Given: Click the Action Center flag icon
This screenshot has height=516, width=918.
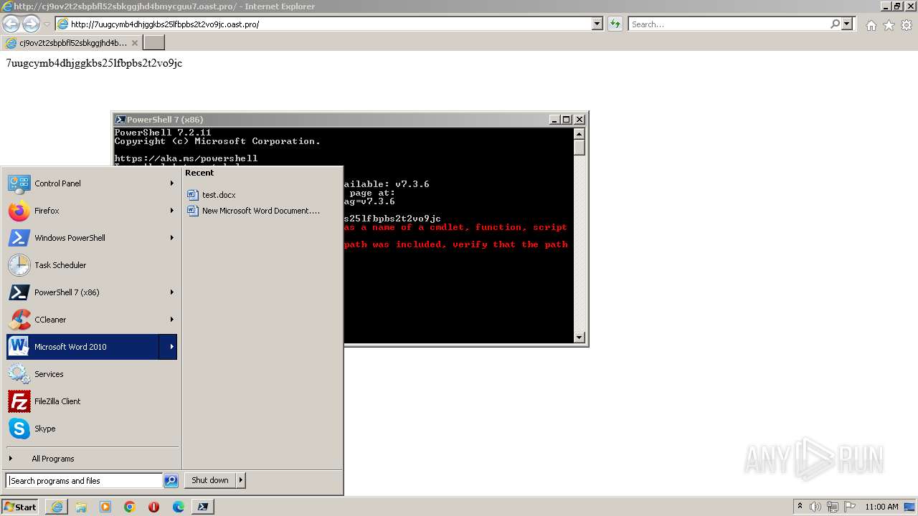Looking at the screenshot, I should [850, 507].
